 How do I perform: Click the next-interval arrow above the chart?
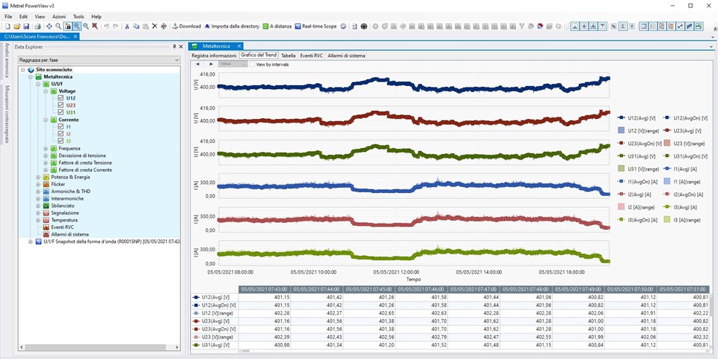(211, 64)
